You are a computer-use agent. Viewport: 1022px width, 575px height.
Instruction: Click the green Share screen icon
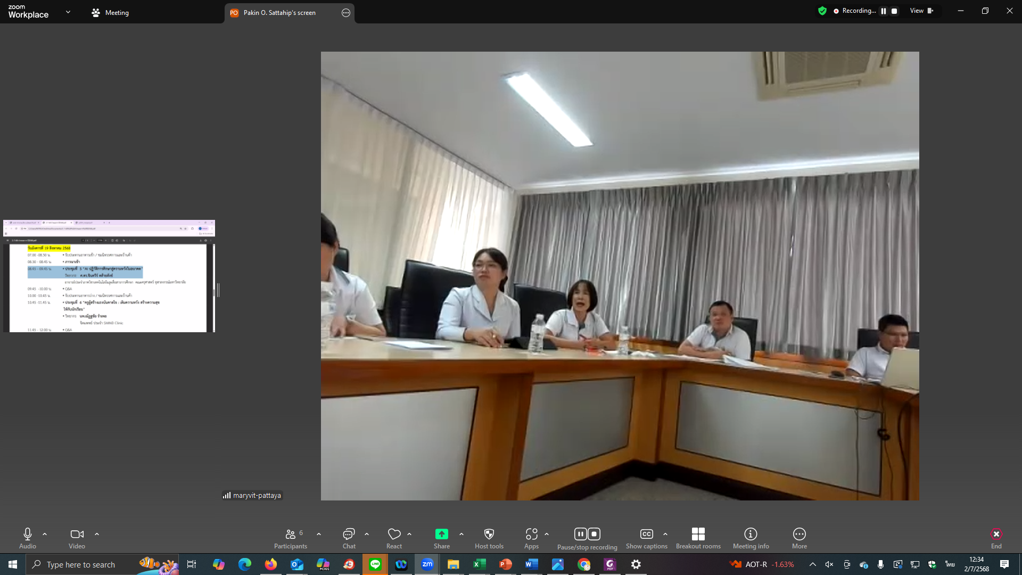pos(441,534)
